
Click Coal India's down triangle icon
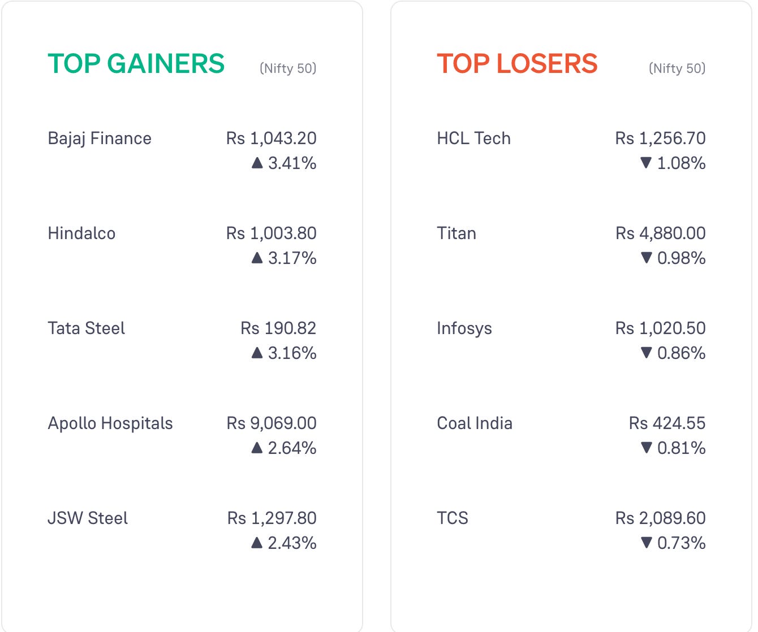click(x=646, y=448)
